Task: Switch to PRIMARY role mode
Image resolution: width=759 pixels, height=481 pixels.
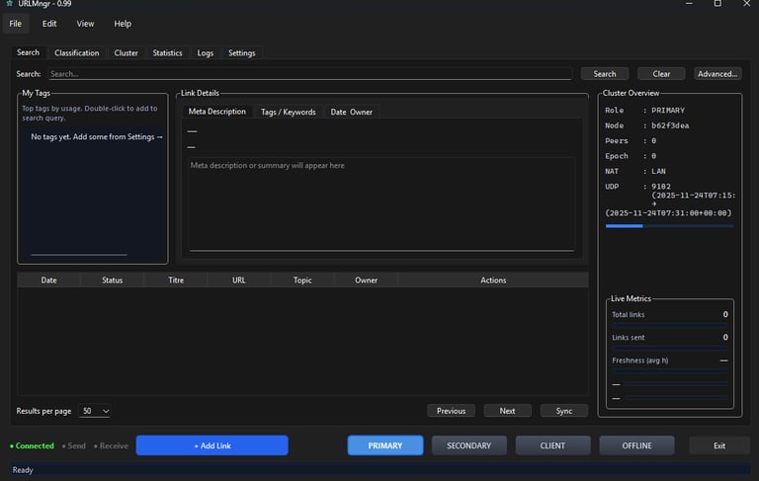Action: [x=385, y=445]
